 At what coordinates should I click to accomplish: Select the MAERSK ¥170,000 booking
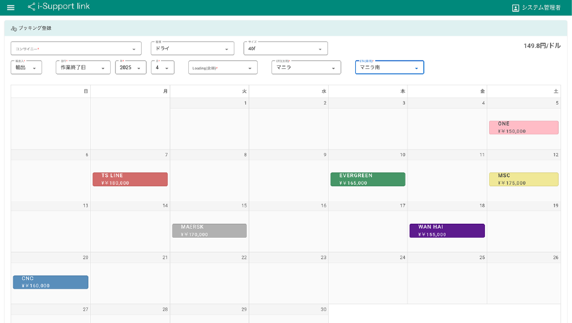pos(209,231)
